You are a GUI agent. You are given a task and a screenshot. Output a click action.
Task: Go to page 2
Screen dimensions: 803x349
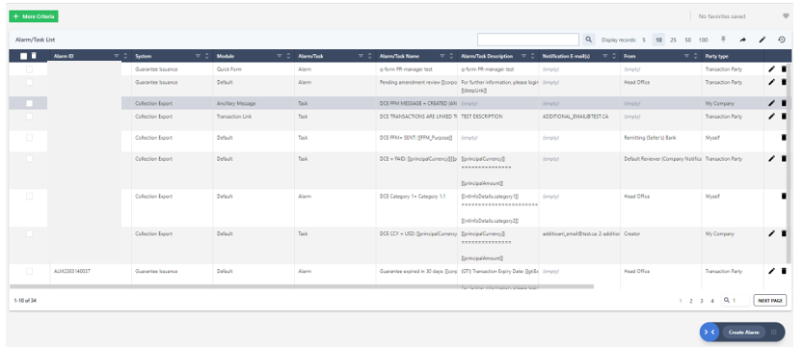tap(691, 301)
